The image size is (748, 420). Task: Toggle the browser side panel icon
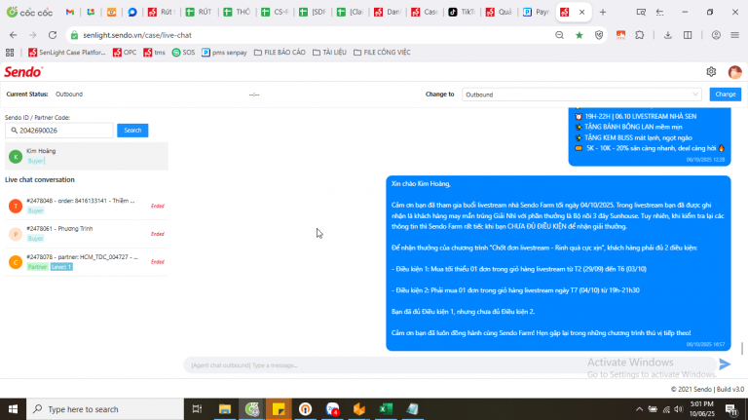[x=688, y=35]
